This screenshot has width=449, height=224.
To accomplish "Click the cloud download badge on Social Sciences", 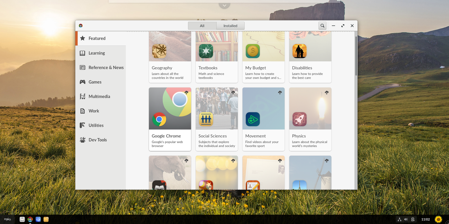I will [233, 92].
